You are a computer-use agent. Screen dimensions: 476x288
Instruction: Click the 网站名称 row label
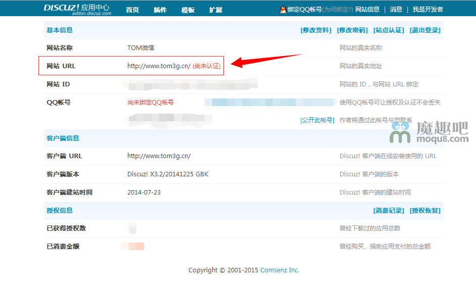[60, 47]
